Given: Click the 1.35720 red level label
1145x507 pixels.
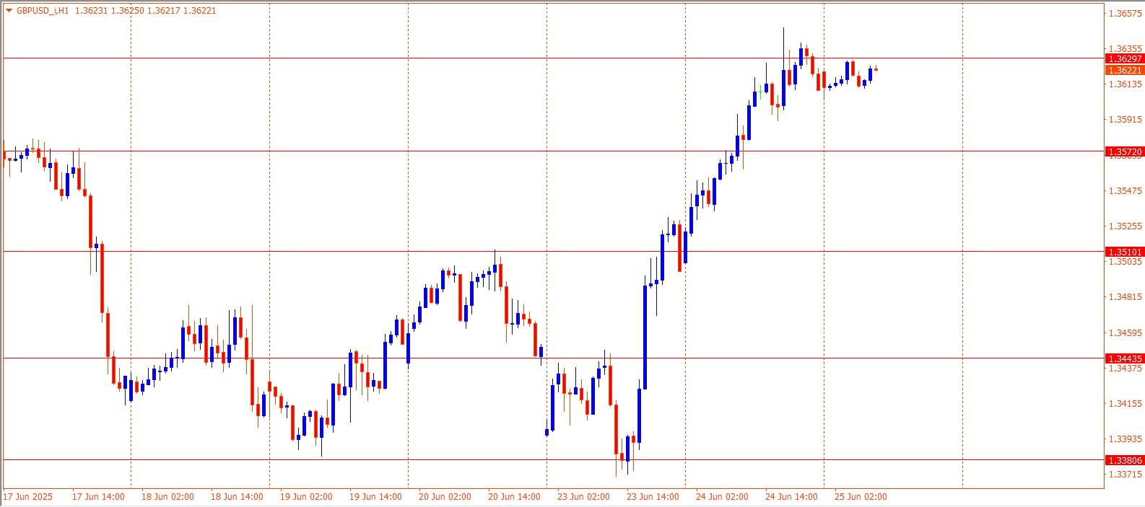Looking at the screenshot, I should tap(1125, 151).
